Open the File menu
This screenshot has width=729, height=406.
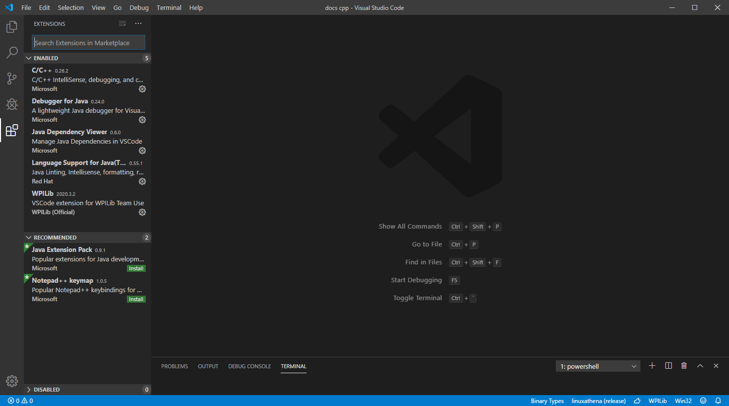click(x=26, y=7)
